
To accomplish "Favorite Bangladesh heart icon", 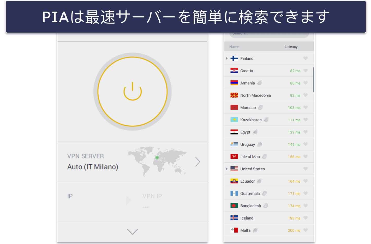I will pos(306,206).
